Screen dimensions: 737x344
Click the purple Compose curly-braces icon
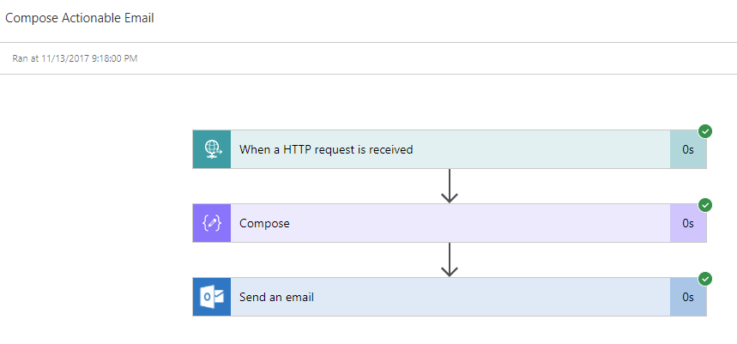coord(212,223)
